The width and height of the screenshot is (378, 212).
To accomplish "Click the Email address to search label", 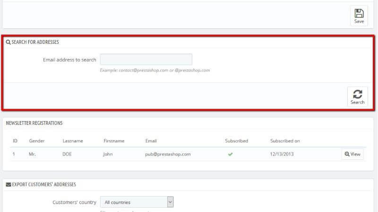I will click(x=69, y=60).
